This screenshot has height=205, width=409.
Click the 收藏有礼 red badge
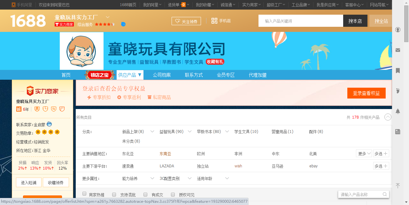point(215,62)
